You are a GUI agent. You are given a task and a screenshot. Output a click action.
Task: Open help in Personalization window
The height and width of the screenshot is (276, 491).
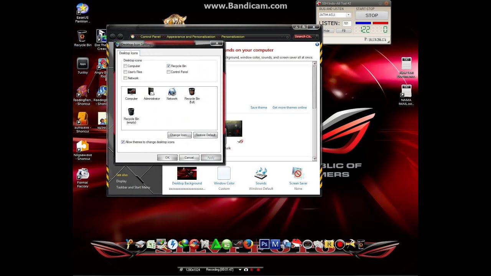click(317, 44)
